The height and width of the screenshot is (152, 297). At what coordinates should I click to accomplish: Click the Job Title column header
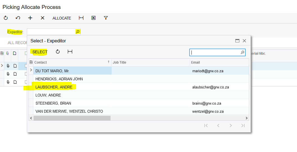pyautogui.click(x=150, y=62)
